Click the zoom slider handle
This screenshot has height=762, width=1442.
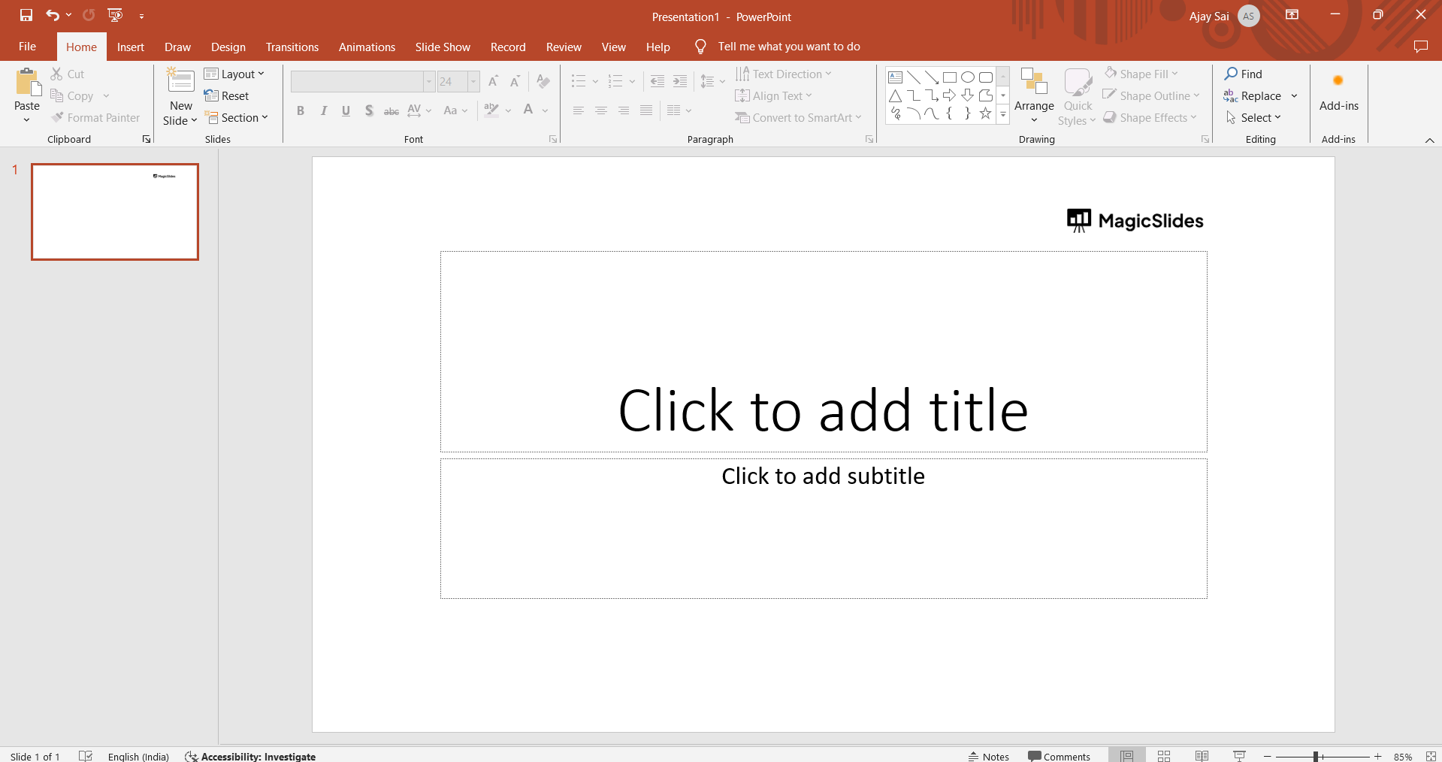point(1316,756)
